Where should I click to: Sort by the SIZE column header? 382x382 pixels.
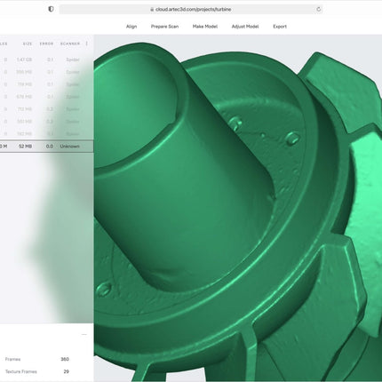tap(28, 44)
